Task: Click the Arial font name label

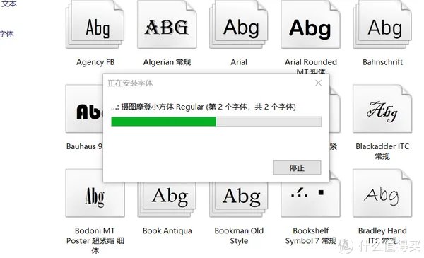Action: pos(239,62)
